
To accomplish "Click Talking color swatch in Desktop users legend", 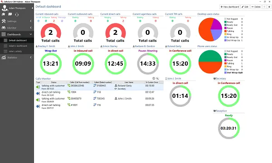I will click(225, 31).
